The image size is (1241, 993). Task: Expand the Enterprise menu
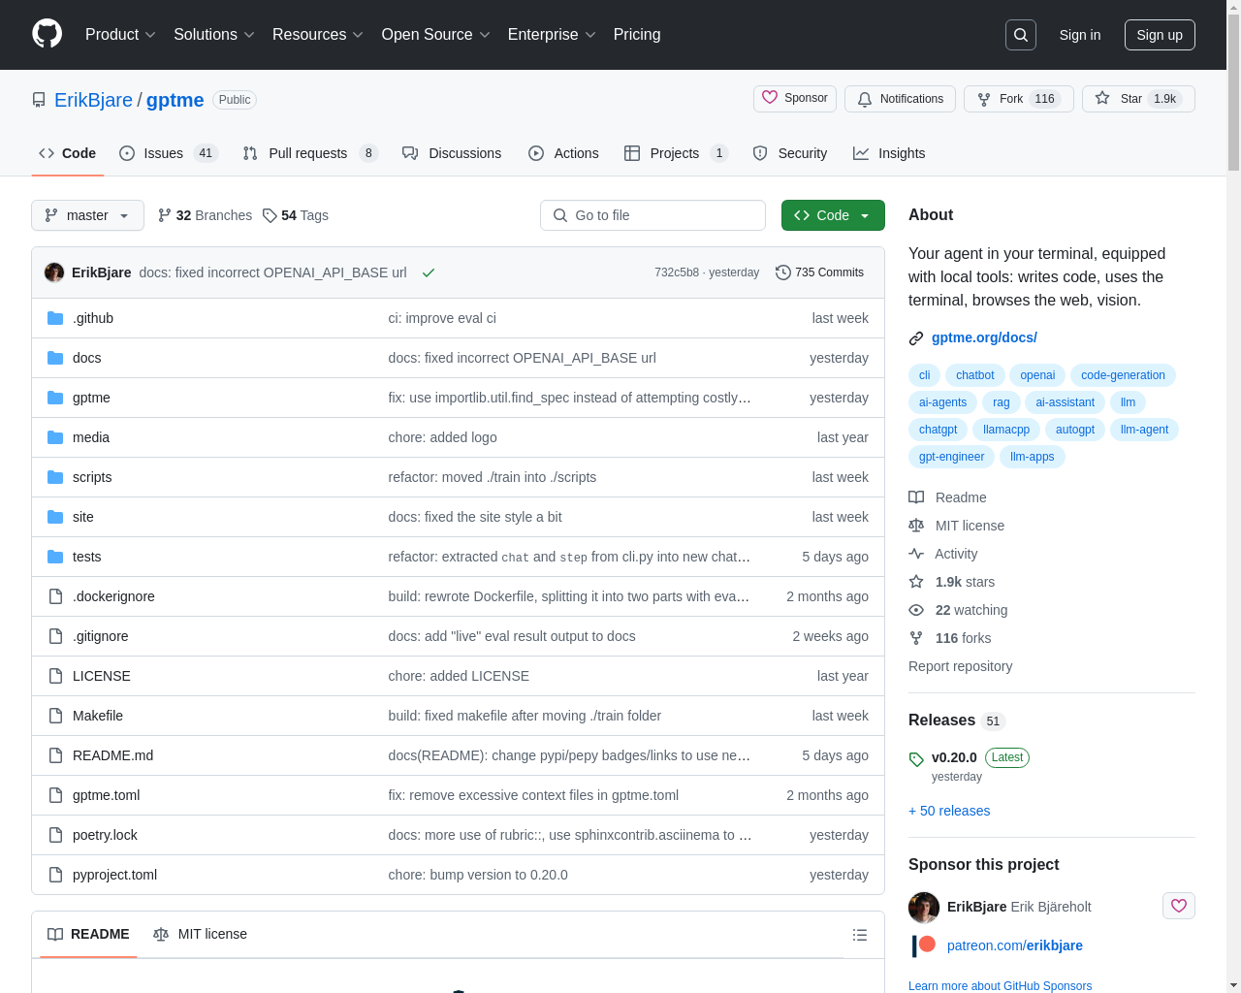coord(552,35)
